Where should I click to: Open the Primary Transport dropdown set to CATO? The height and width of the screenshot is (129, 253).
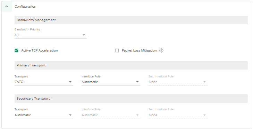(44, 82)
